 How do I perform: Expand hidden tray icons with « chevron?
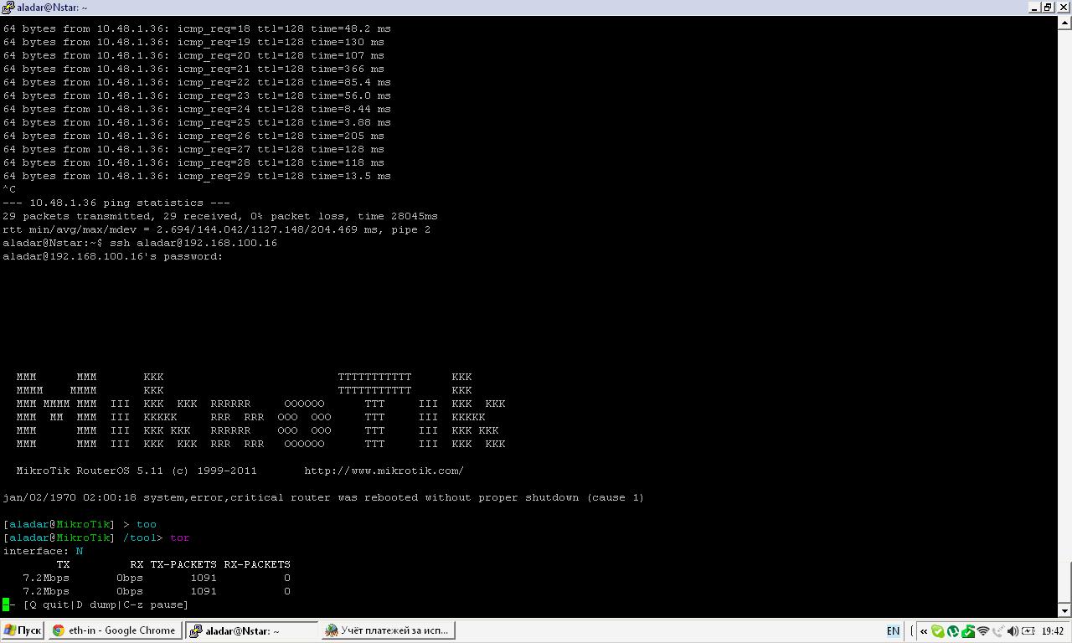[x=924, y=631]
